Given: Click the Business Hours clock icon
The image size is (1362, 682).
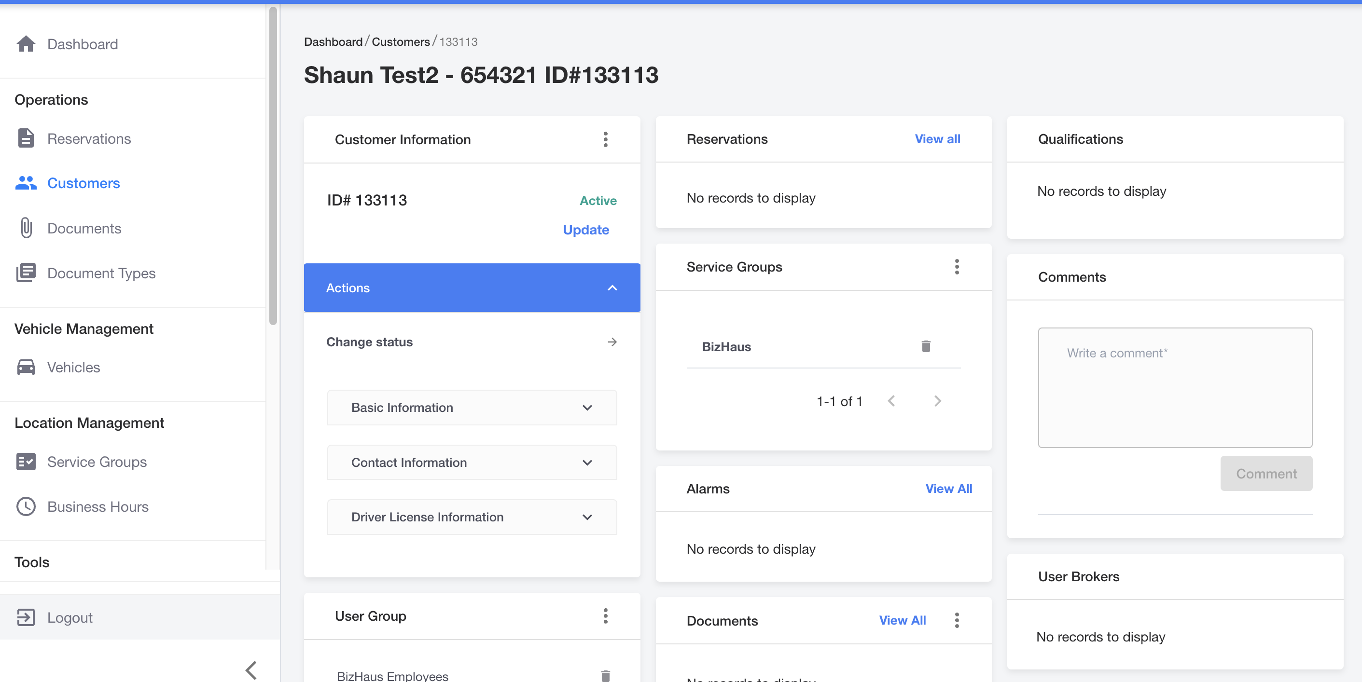Looking at the screenshot, I should coord(26,506).
